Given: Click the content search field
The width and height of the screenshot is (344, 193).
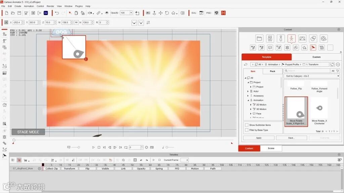Looking at the screenshot, I should pos(307,71).
